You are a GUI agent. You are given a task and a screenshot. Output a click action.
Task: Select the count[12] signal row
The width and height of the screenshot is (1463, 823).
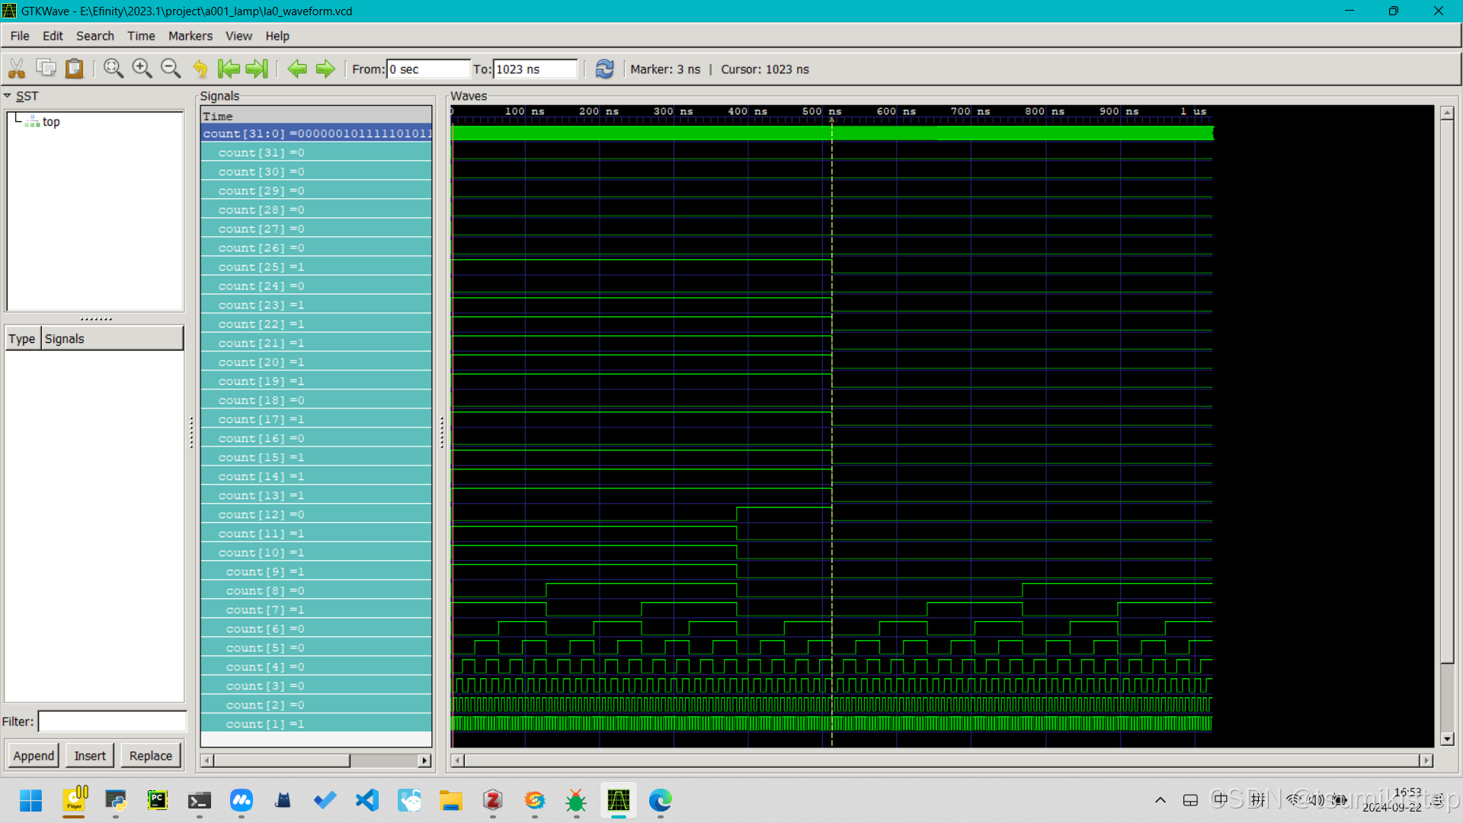tap(316, 514)
